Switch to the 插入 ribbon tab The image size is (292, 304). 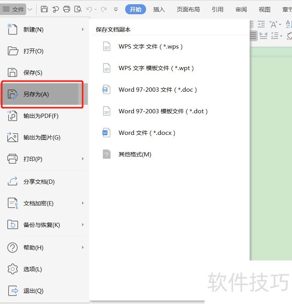coord(159,9)
